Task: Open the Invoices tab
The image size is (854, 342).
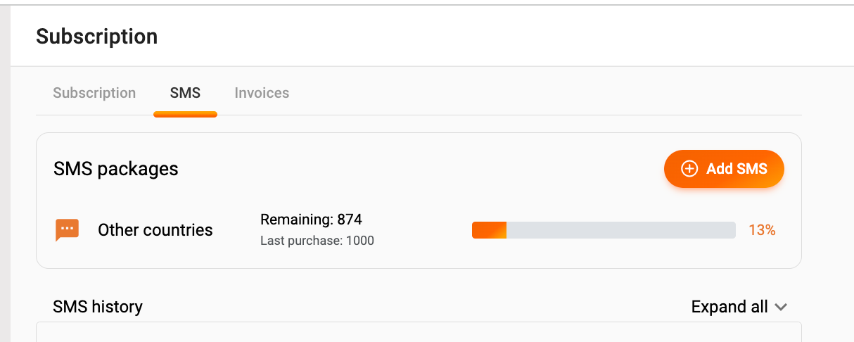Action: [x=262, y=93]
